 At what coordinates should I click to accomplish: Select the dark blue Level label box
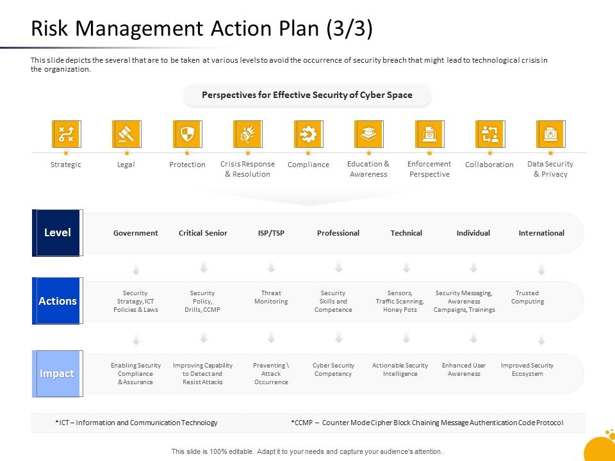click(x=57, y=233)
